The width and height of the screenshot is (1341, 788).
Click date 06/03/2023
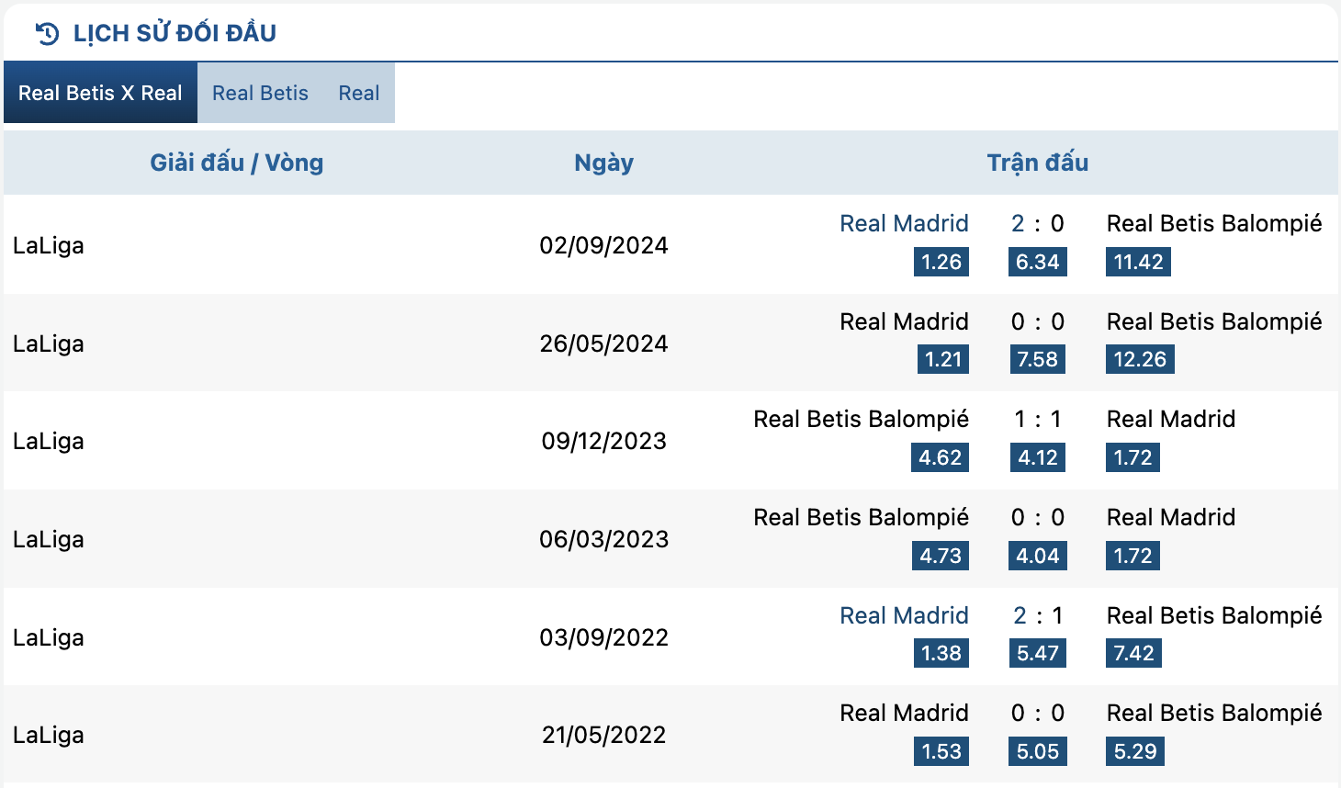coord(603,539)
